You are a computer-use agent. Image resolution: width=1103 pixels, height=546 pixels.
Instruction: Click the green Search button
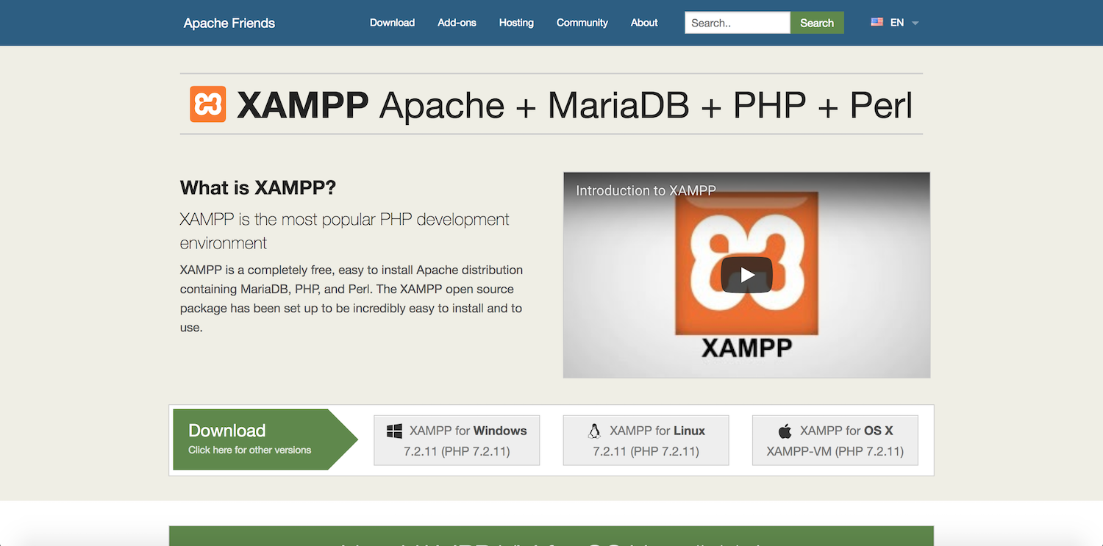coord(817,23)
